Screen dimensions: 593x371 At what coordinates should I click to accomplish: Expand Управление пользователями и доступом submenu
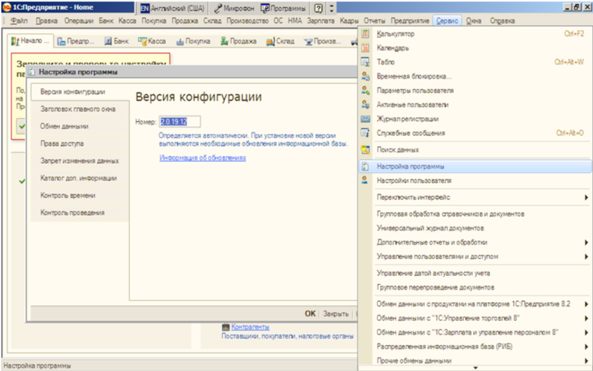[x=586, y=257]
